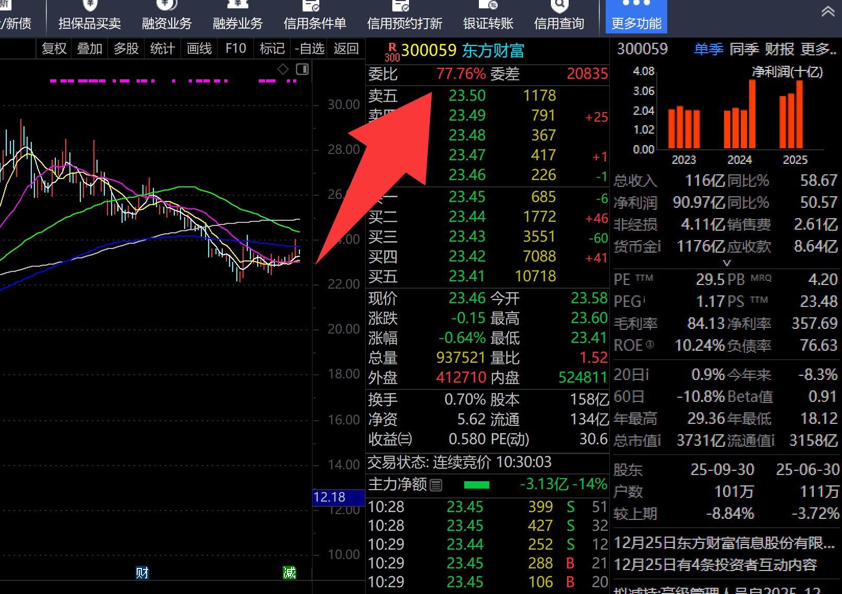
Task: Open the 融资业务 margin financing icon
Action: pos(167,16)
